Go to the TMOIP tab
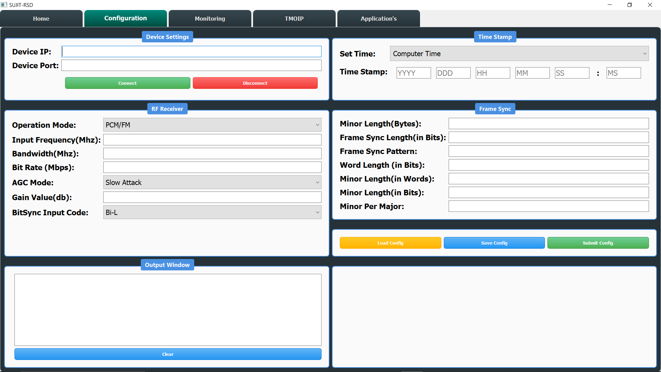Screen dimensions: 661x372 coord(294,19)
